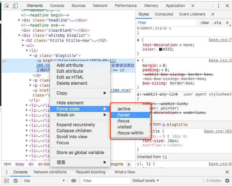Open the top JavaScript context dropdown
232x186 pixels.
point(44,181)
